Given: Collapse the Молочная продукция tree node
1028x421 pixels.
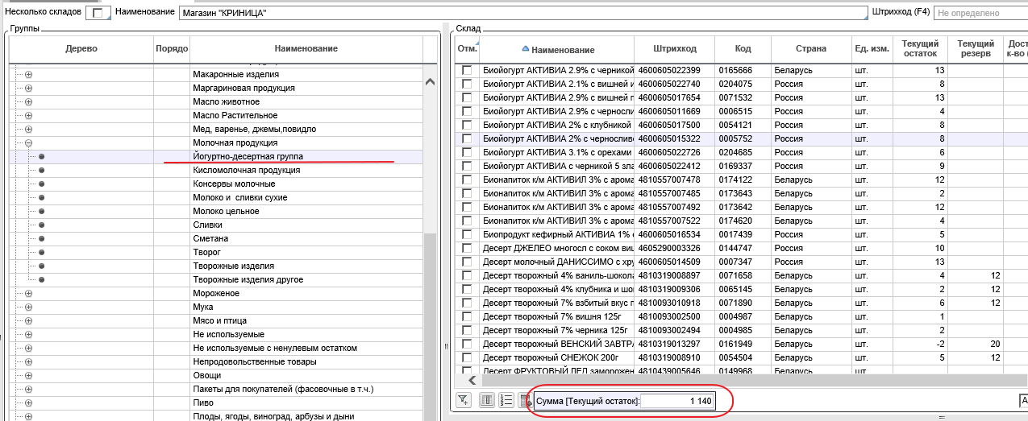Looking at the screenshot, I should pos(28,142).
